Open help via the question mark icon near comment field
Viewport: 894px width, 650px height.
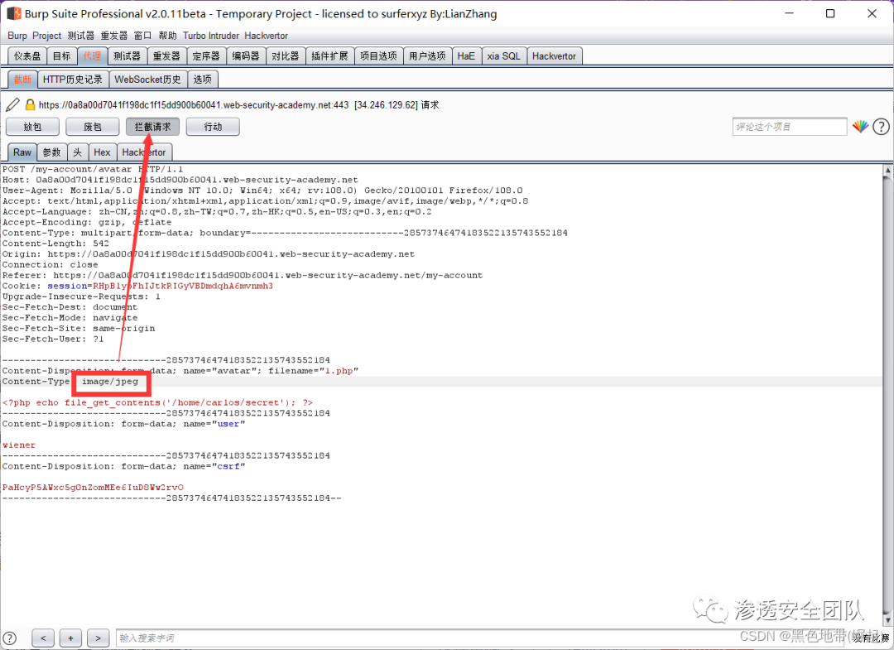coord(881,127)
